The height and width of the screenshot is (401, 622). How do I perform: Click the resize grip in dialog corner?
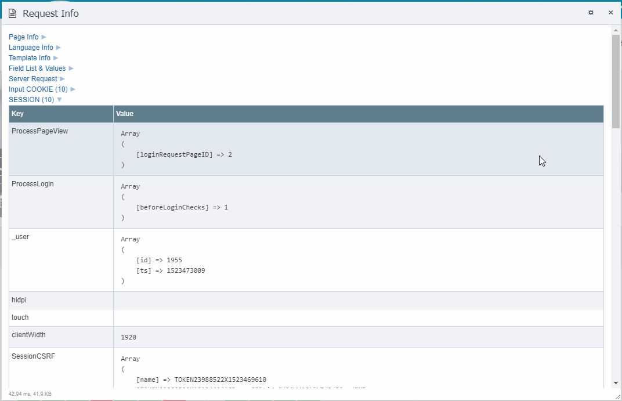pos(617,396)
